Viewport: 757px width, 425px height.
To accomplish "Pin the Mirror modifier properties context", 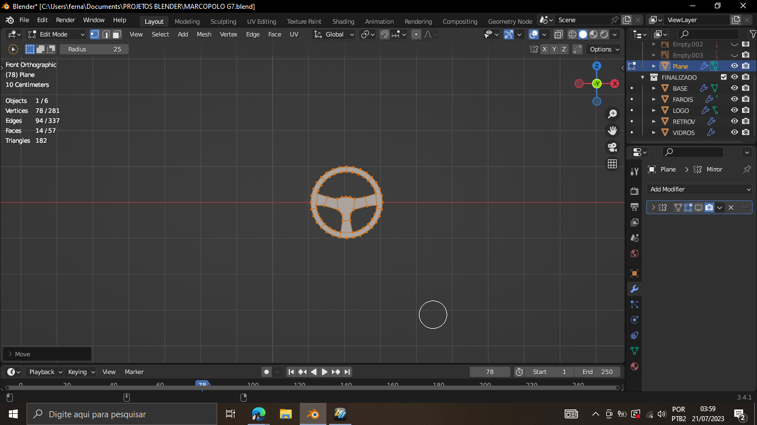I will 746,169.
